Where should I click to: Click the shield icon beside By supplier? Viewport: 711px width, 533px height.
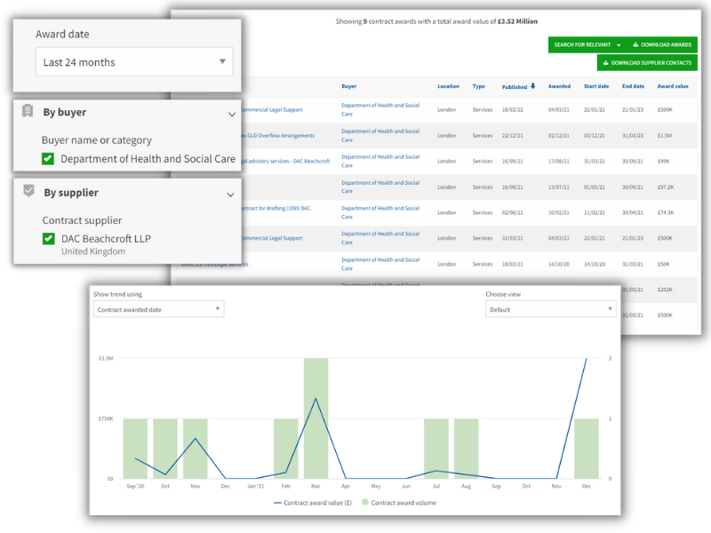pyautogui.click(x=28, y=191)
